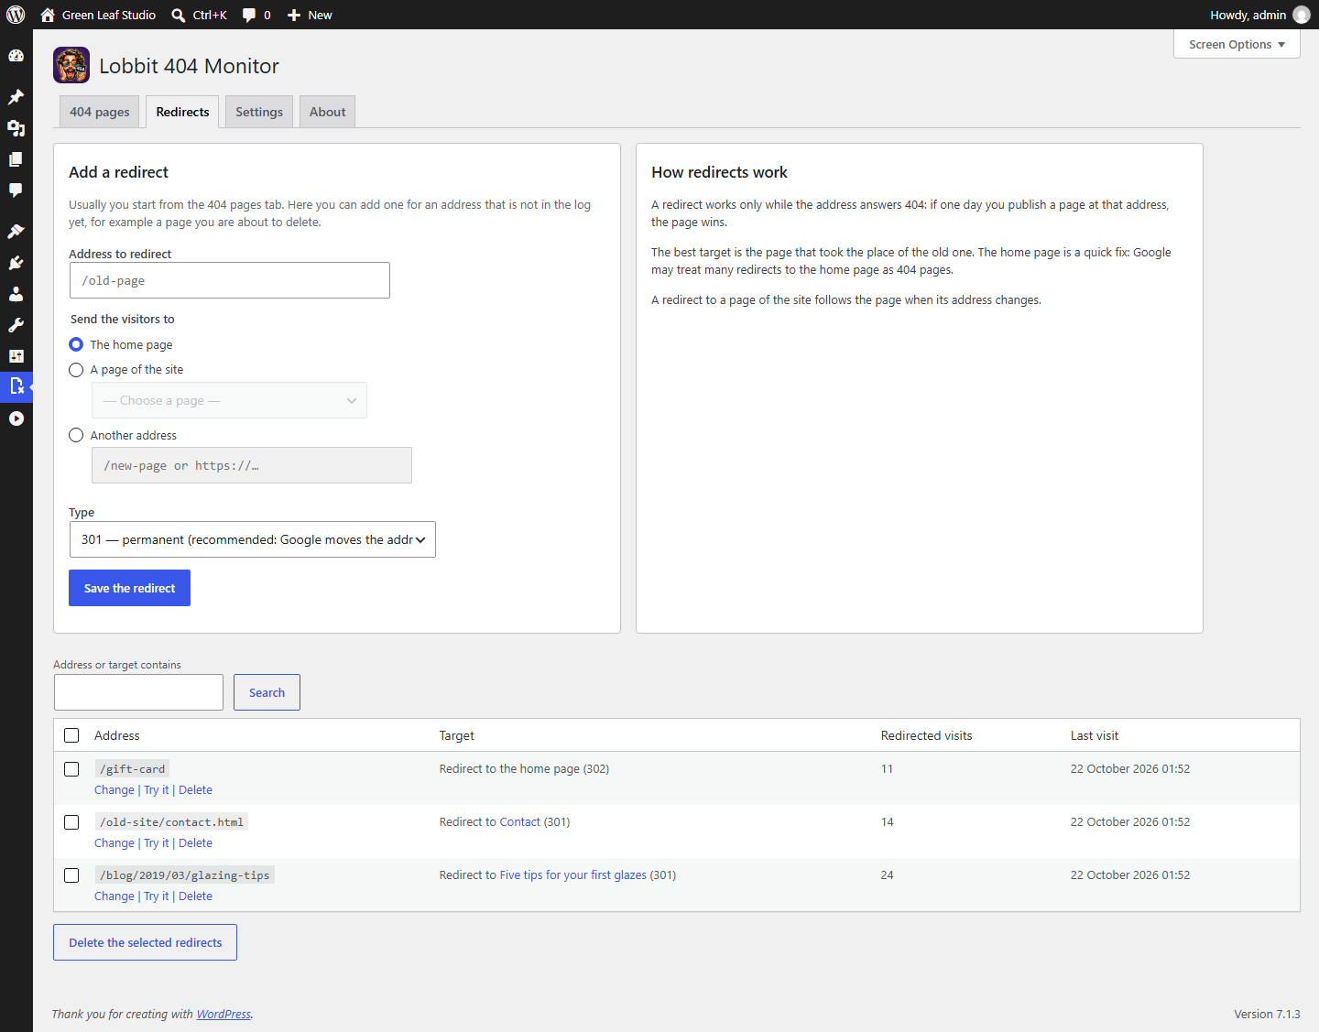
Task: Select 'The home page' radio option
Action: tap(76, 344)
